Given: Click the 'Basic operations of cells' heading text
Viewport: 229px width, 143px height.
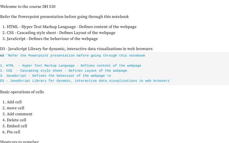Looking at the screenshot, I should pyautogui.click(x=22, y=92).
